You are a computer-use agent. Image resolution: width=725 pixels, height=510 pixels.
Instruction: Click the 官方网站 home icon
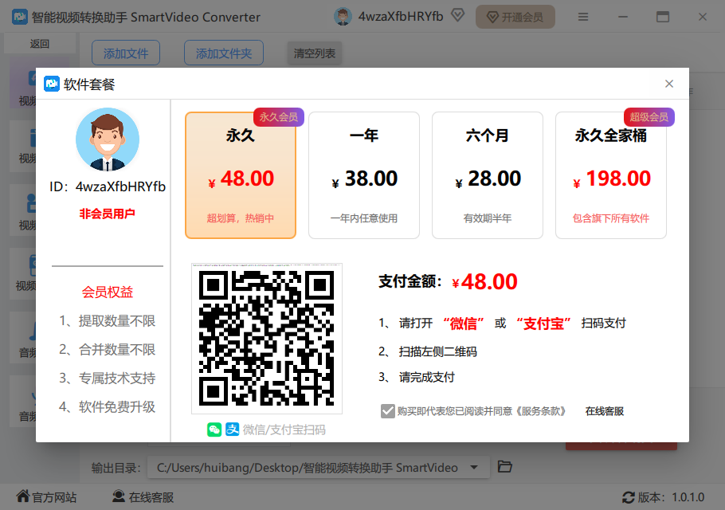coord(22,497)
